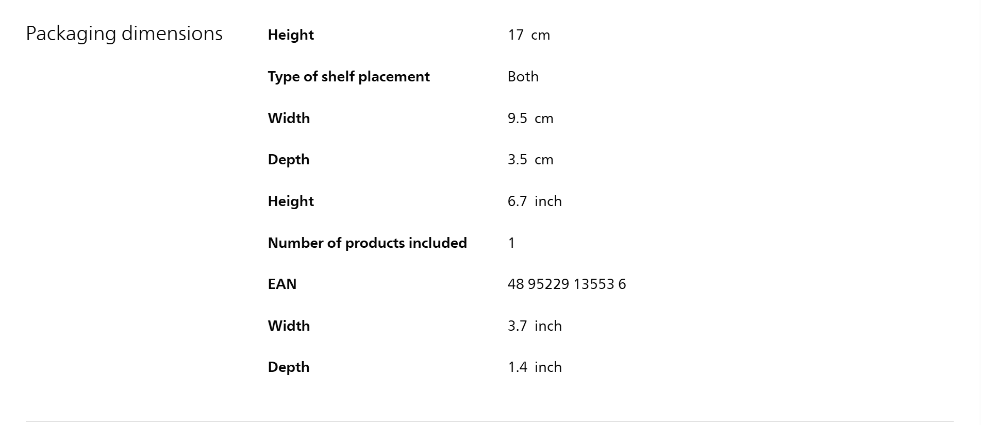
Task: Click the Type of shelf placement label
Action: click(x=348, y=77)
